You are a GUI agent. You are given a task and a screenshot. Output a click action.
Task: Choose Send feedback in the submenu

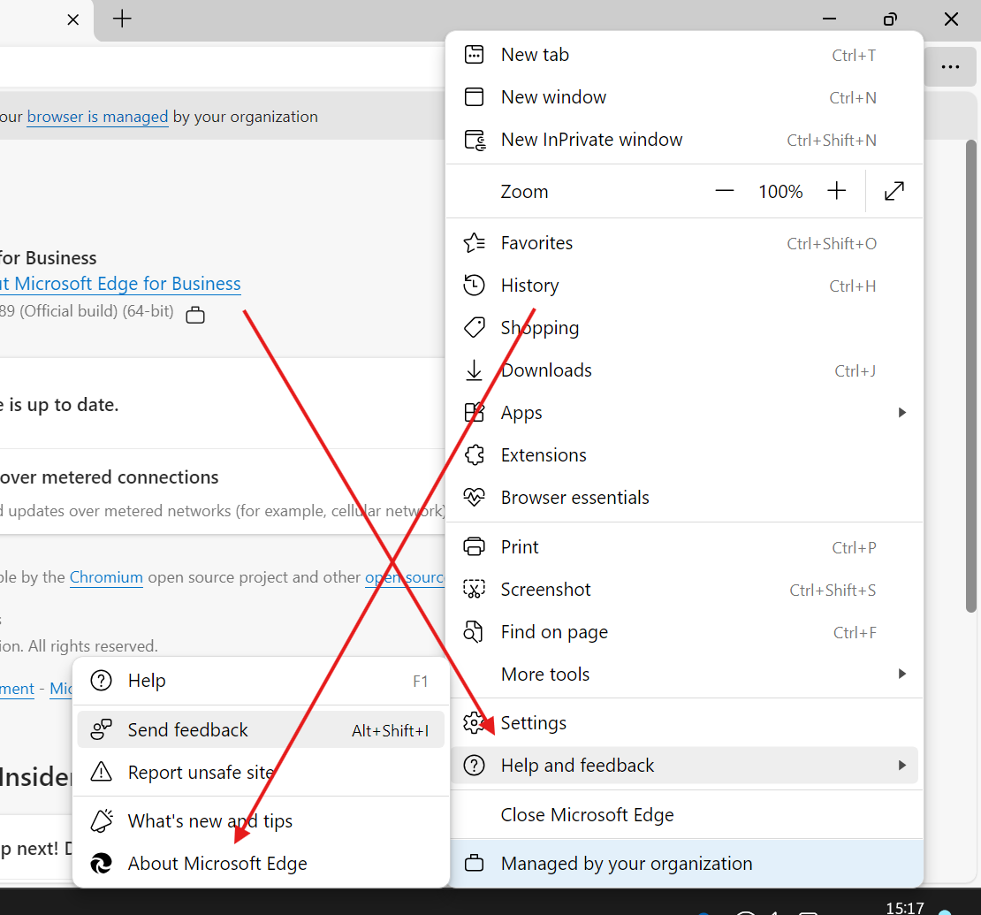click(261, 729)
